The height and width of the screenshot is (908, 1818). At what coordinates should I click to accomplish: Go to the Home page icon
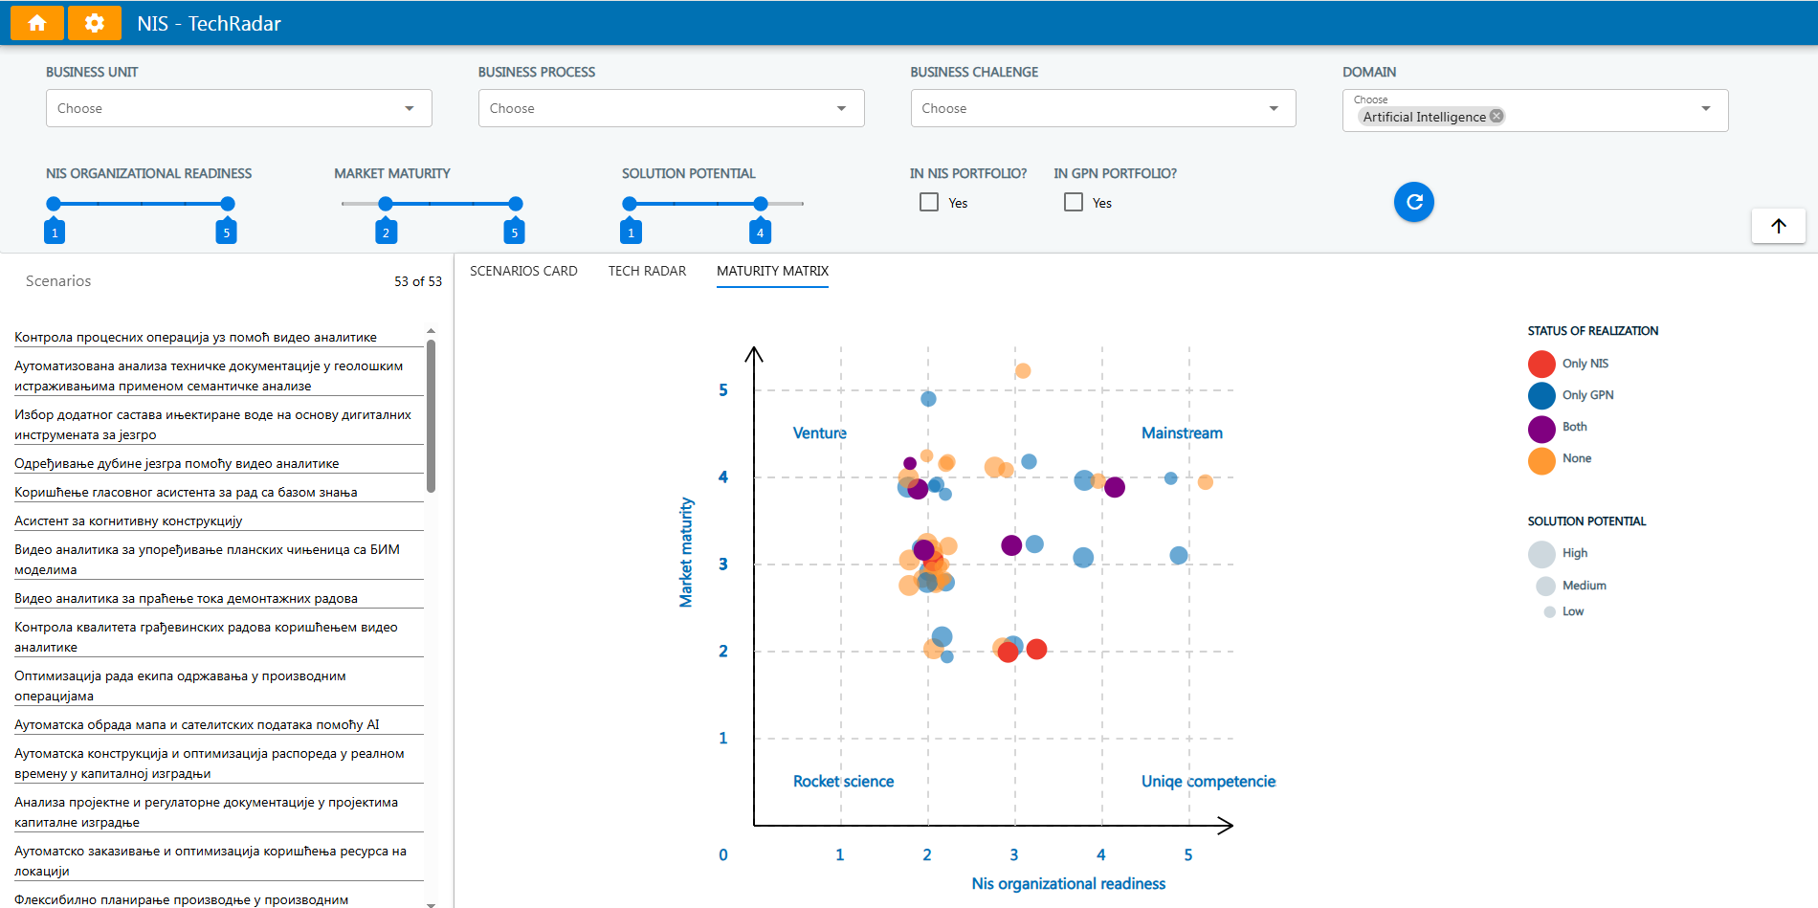click(x=37, y=23)
